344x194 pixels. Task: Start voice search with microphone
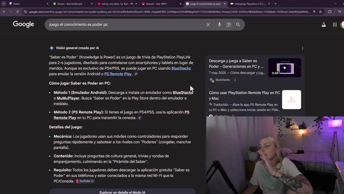coord(220,25)
